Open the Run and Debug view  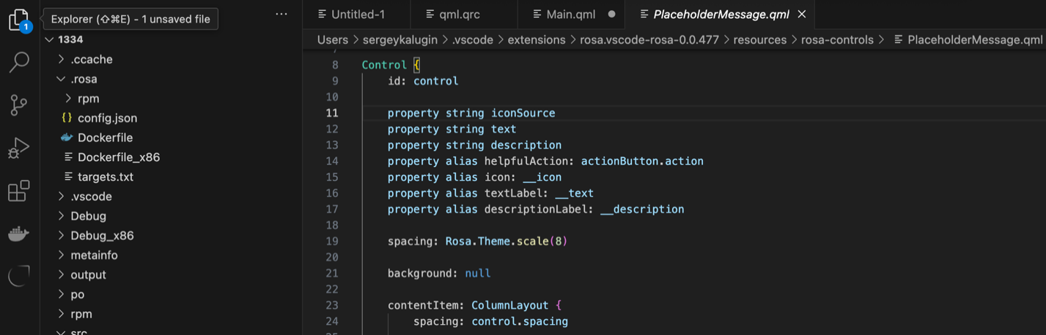click(x=19, y=148)
